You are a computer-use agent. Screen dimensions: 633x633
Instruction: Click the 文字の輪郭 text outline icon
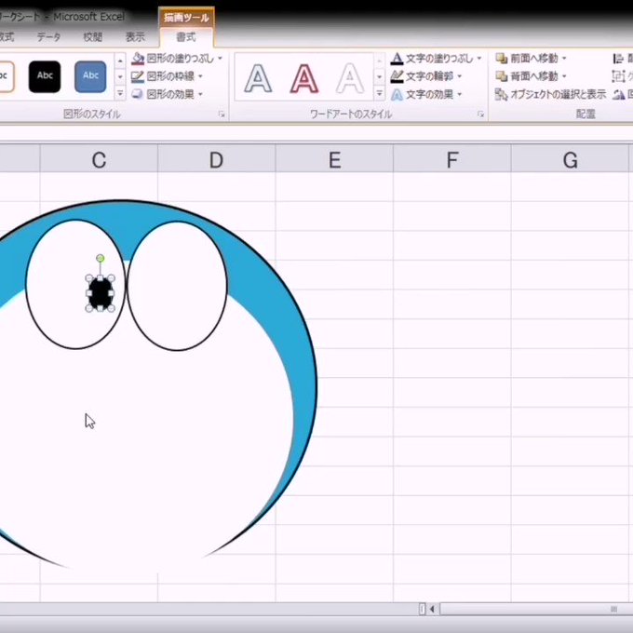pyautogui.click(x=397, y=76)
